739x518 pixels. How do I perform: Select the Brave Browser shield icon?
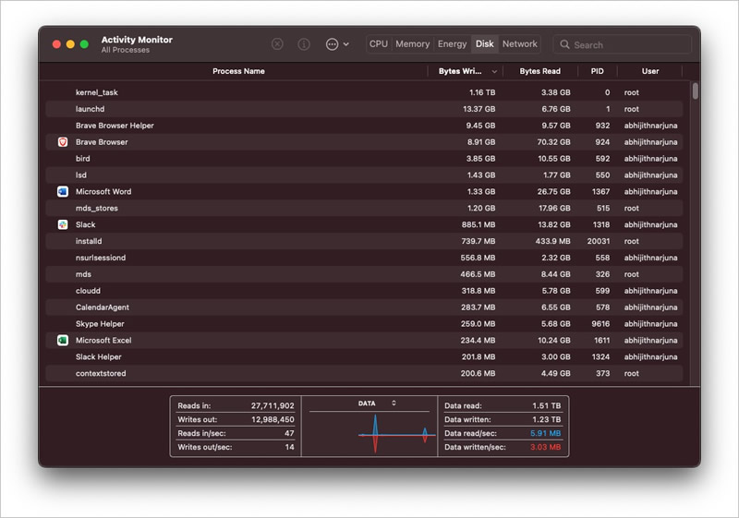(x=63, y=142)
